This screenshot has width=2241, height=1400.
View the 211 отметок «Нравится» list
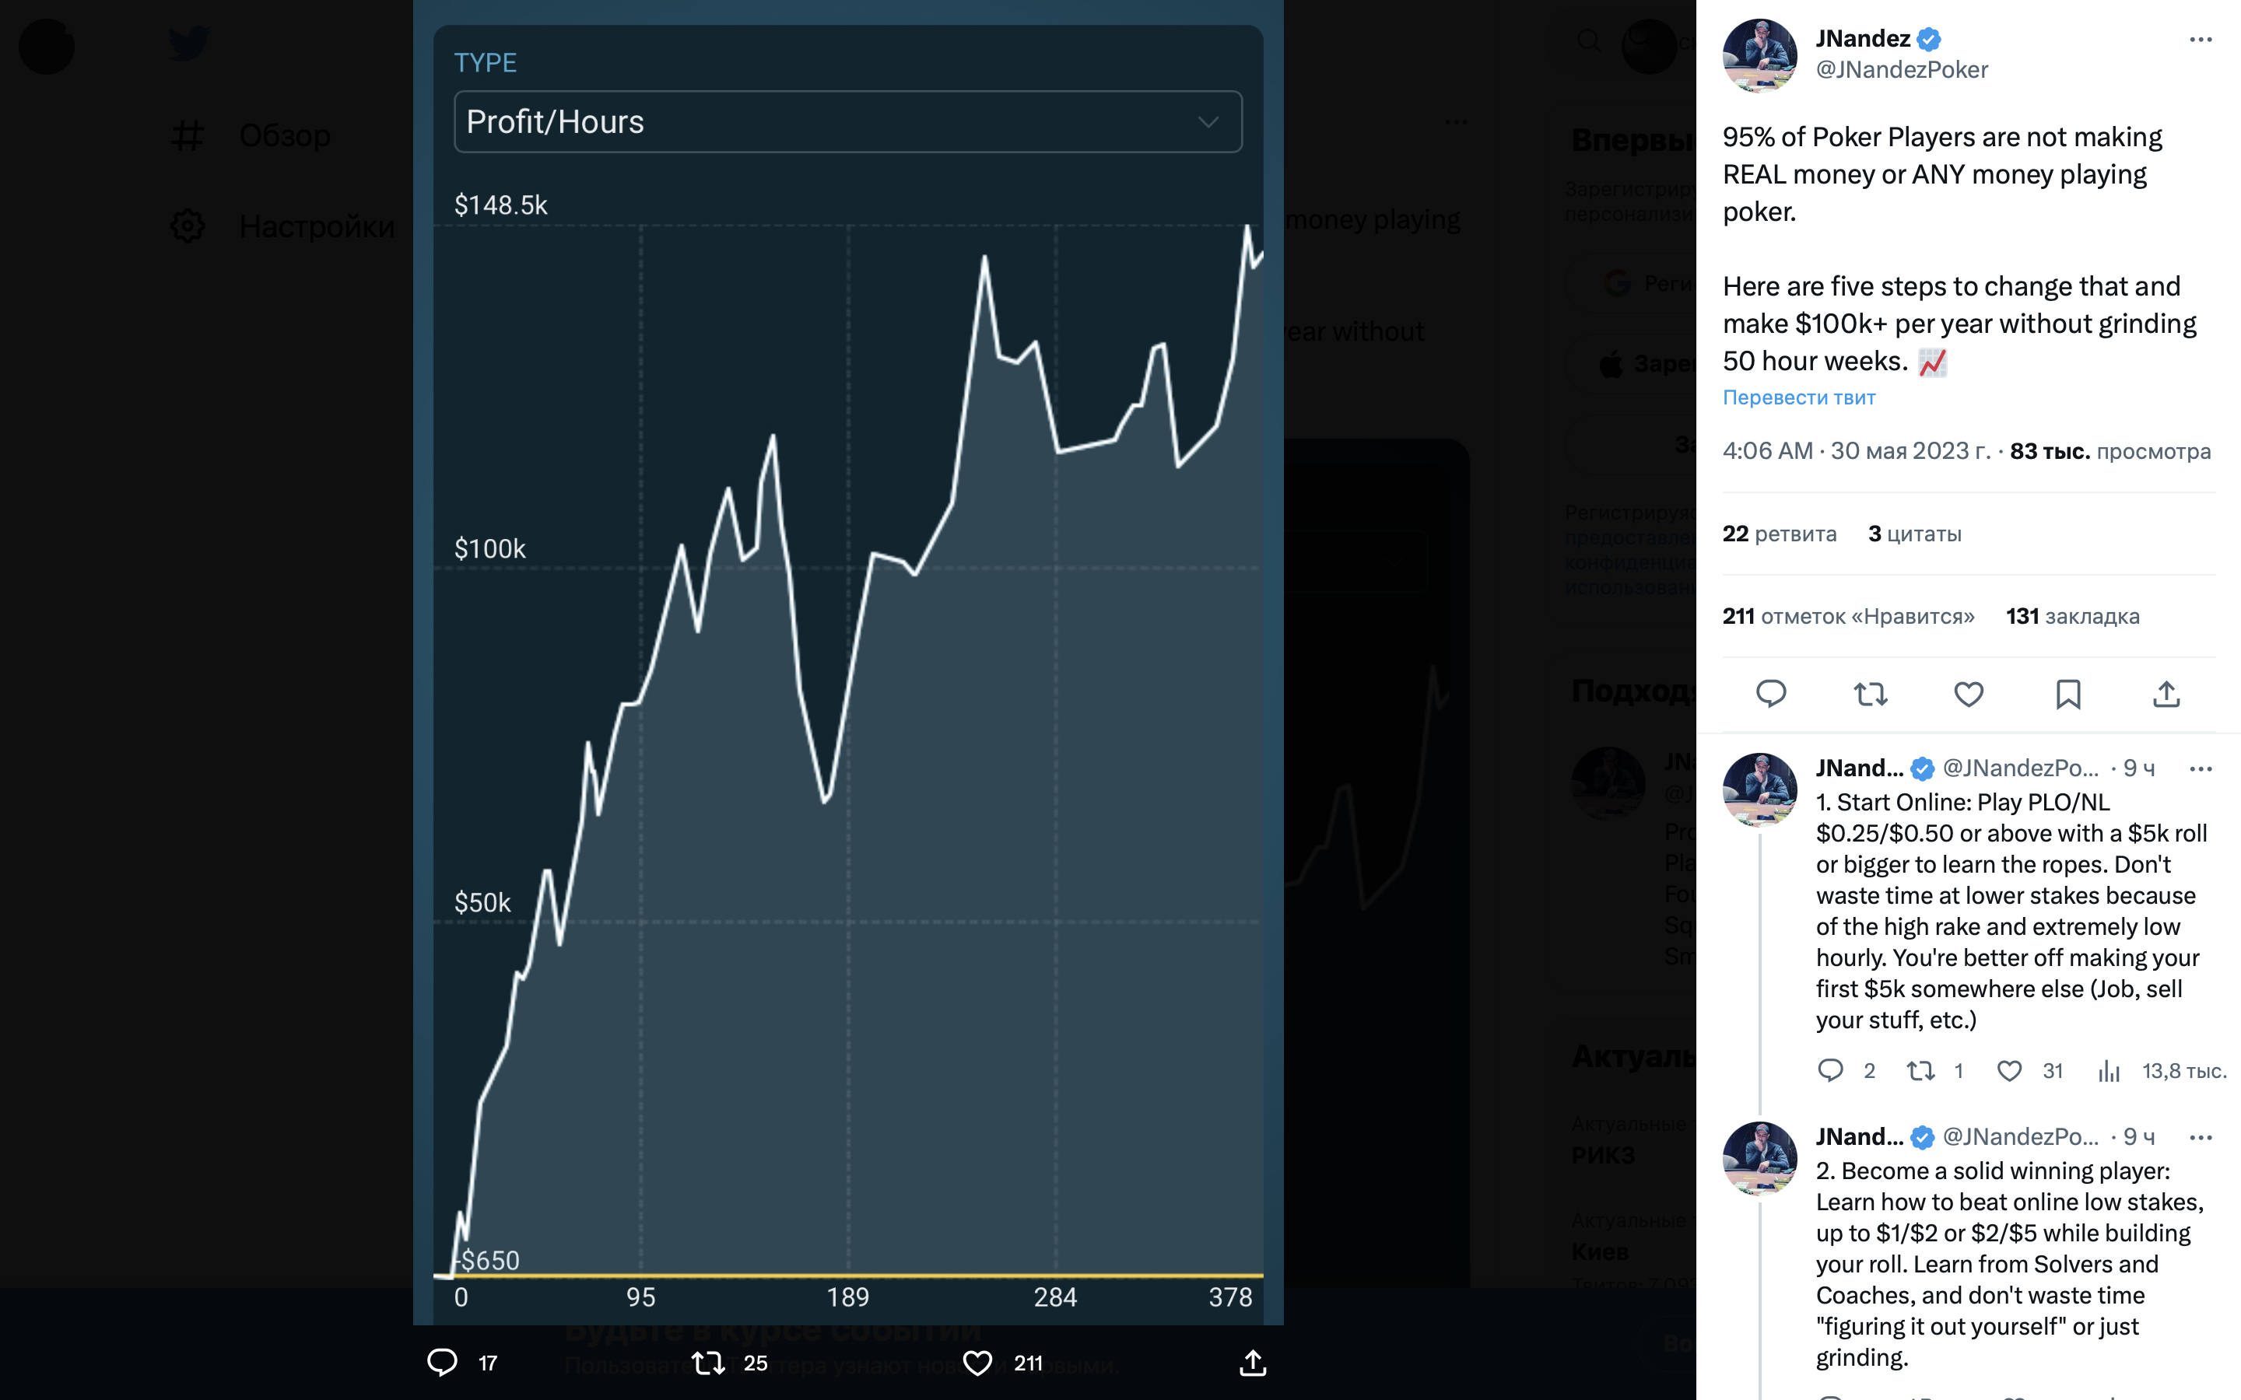coord(1848,616)
